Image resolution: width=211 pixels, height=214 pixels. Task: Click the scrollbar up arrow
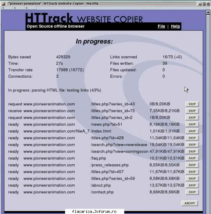pos(208,13)
